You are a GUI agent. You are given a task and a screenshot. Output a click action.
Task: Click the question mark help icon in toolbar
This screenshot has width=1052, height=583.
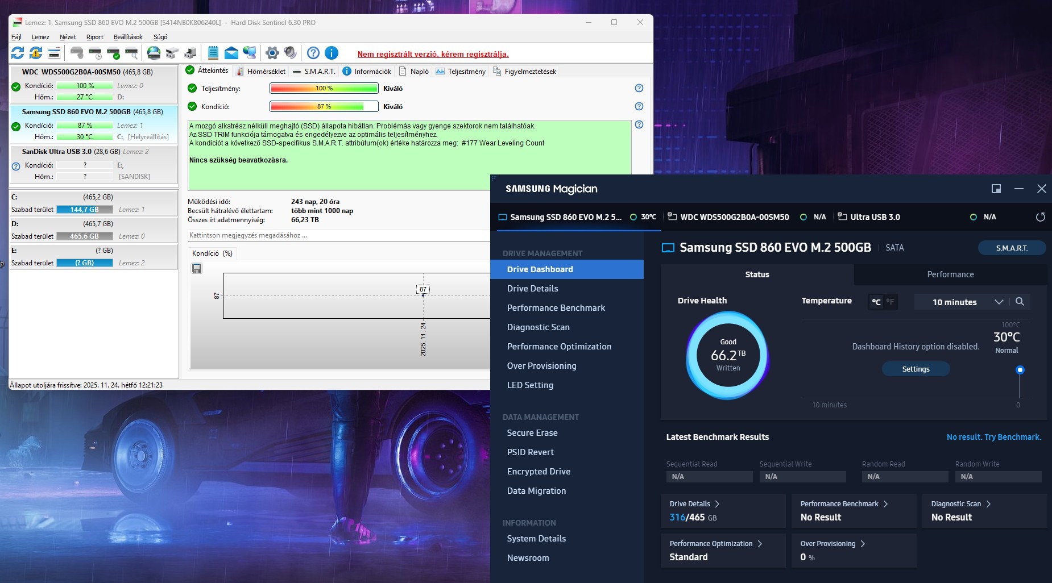313,53
